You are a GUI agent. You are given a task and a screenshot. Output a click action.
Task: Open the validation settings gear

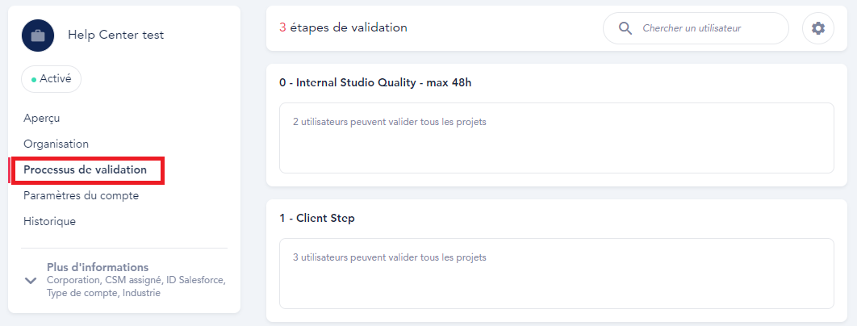click(818, 28)
